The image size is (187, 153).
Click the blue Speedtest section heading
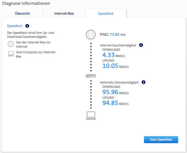(x=15, y=26)
